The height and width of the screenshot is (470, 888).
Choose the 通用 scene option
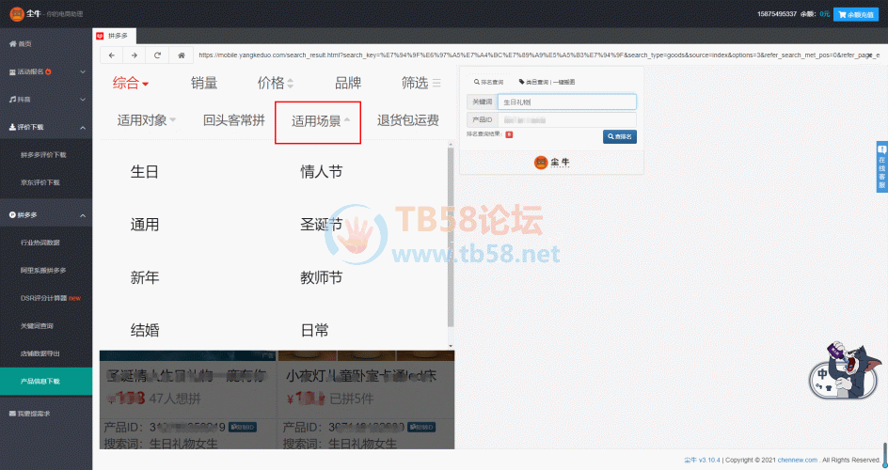point(145,225)
